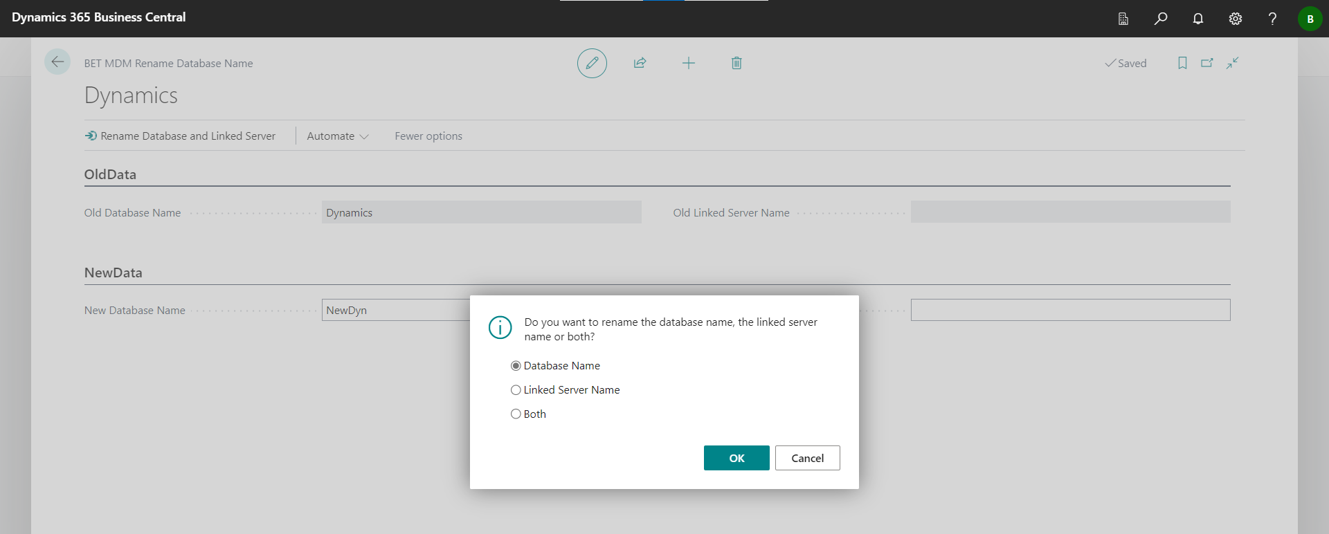Click the plus icon to create new
The image size is (1329, 534).
[x=688, y=63]
